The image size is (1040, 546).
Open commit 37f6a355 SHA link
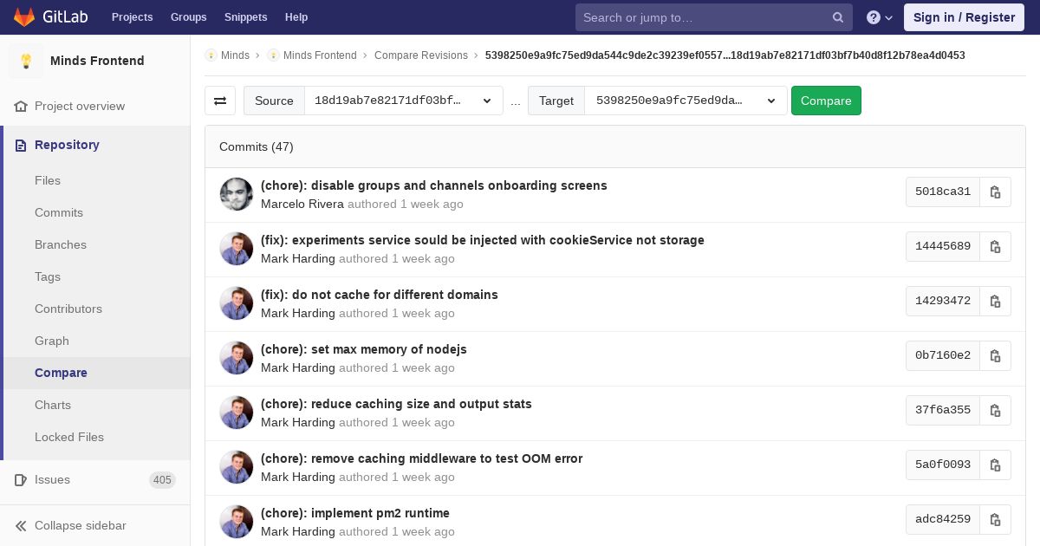[943, 410]
